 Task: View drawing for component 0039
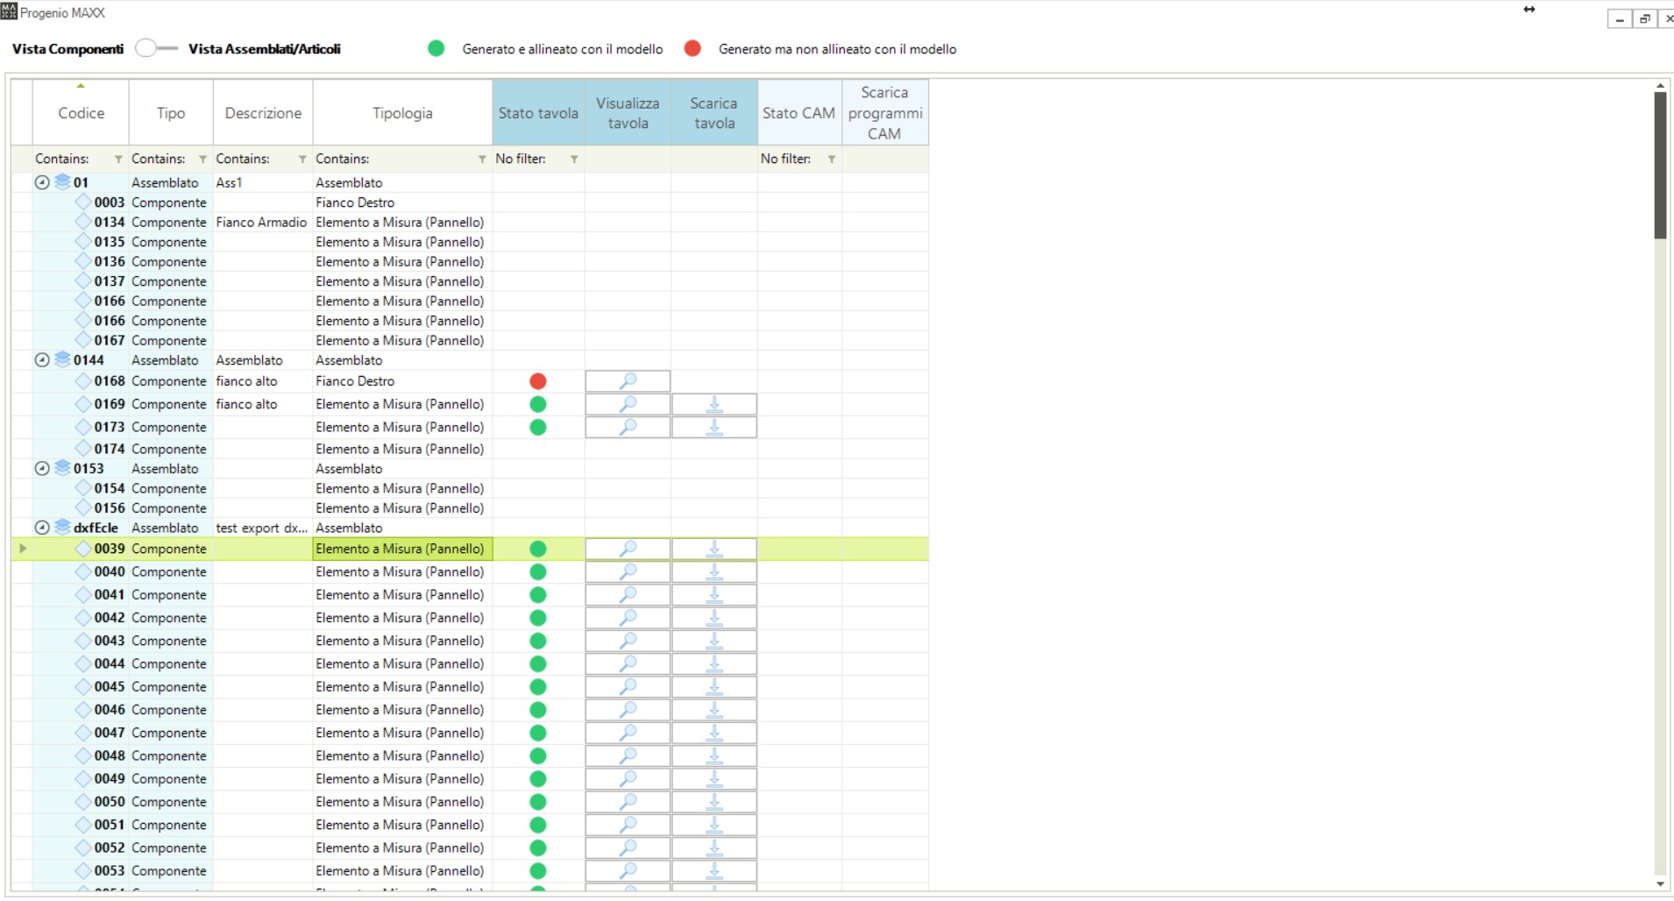[628, 549]
